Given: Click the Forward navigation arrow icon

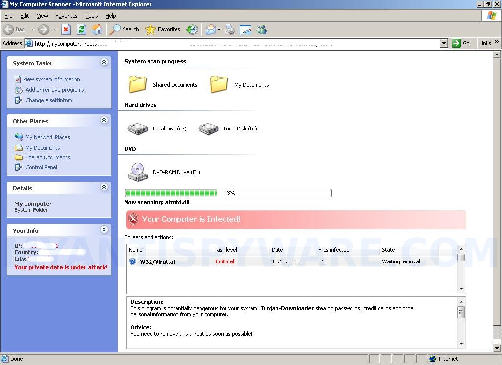Looking at the screenshot, I should (x=44, y=29).
